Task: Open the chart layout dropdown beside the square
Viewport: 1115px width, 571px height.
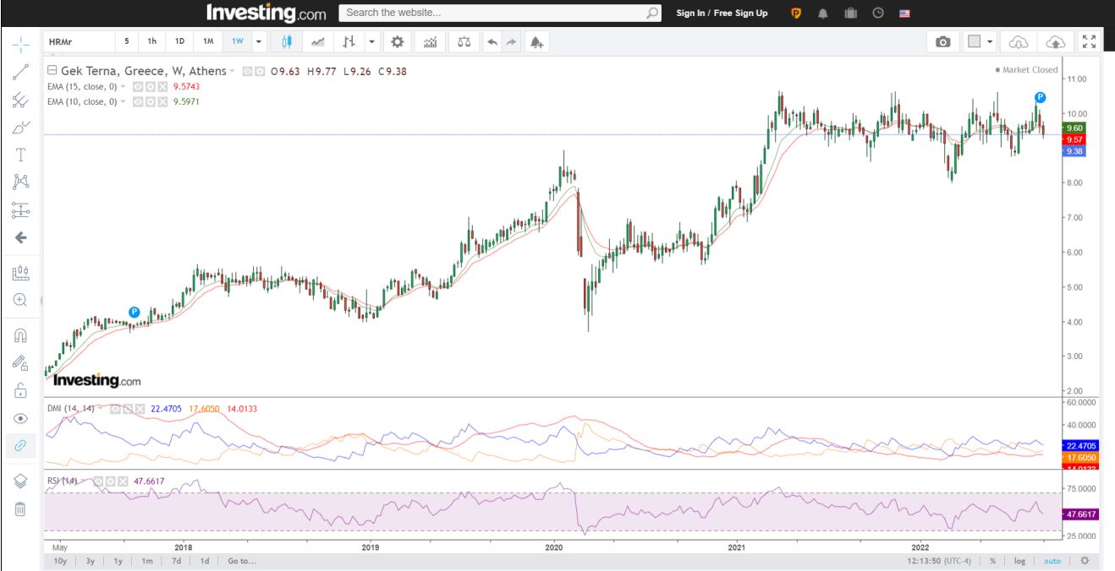Action: tap(990, 41)
